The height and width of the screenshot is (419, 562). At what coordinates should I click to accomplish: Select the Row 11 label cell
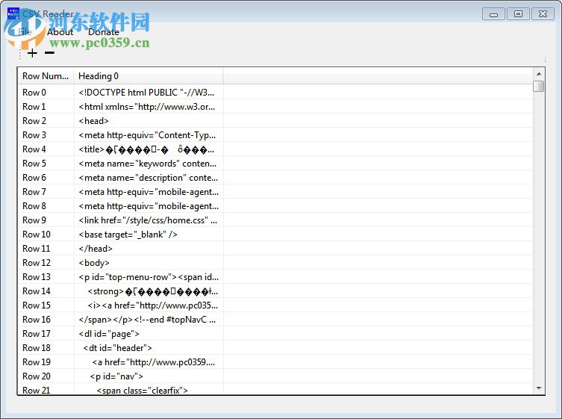[x=46, y=249]
